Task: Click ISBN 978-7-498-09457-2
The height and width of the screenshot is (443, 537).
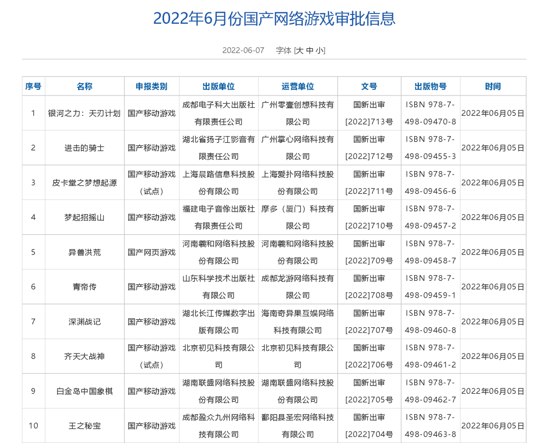Action: click(x=431, y=217)
